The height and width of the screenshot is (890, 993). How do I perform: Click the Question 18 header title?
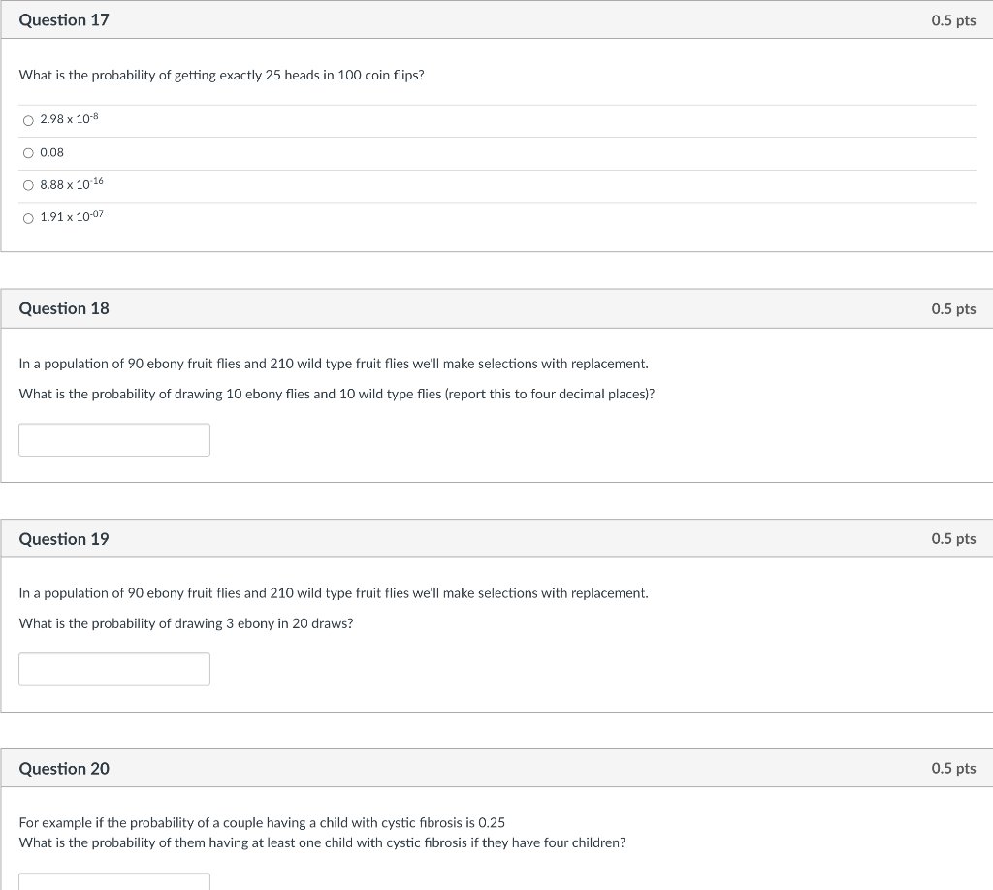tap(64, 308)
